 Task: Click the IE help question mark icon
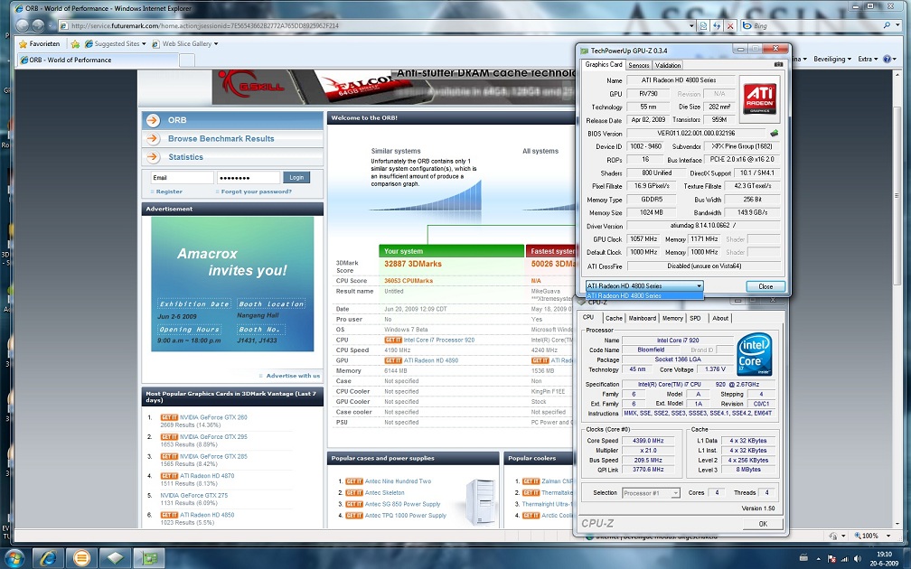click(x=887, y=59)
